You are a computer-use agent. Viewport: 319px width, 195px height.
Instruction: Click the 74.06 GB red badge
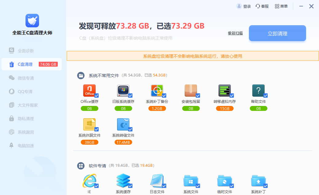tap(48, 64)
